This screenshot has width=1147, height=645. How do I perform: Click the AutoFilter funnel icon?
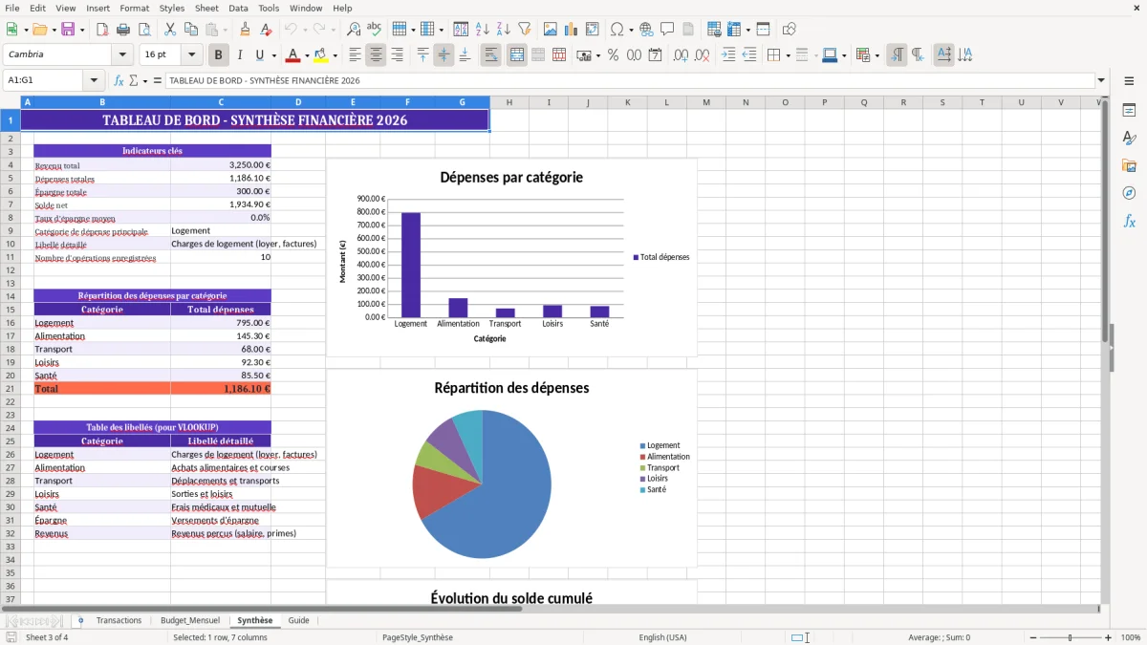[x=525, y=30]
